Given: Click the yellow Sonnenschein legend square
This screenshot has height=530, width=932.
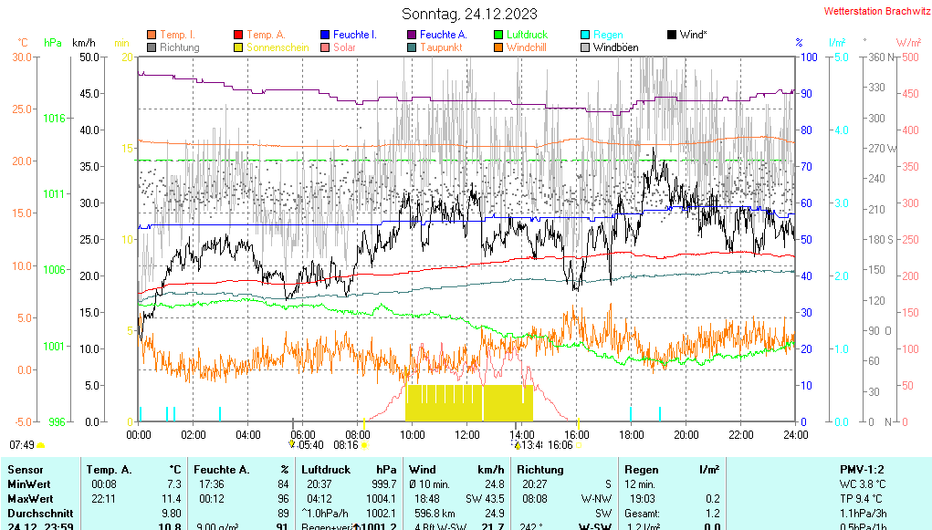Looking at the screenshot, I should [x=238, y=47].
